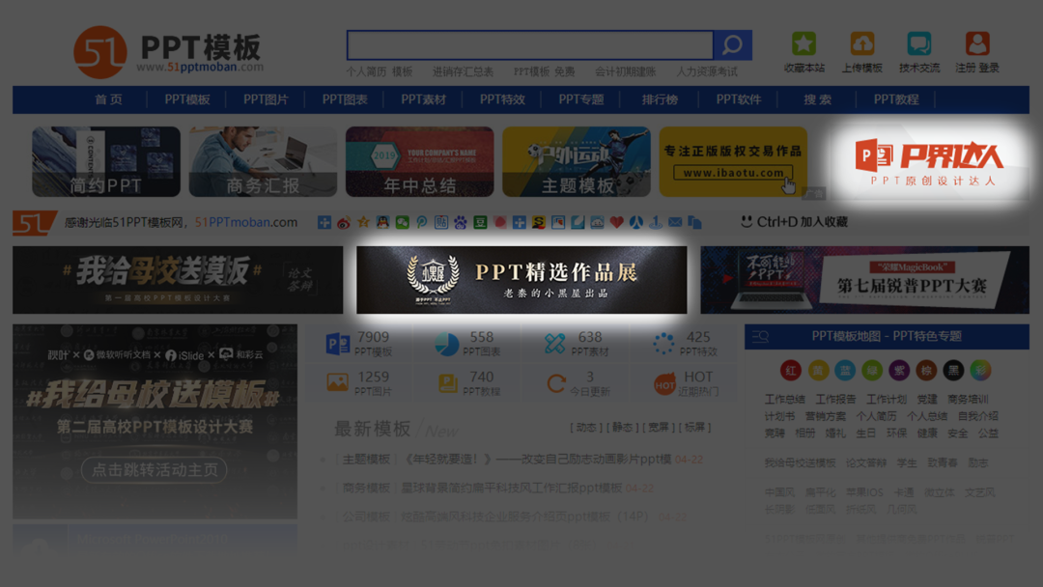Open the www.ibaotu.com ad banner

pyautogui.click(x=733, y=161)
